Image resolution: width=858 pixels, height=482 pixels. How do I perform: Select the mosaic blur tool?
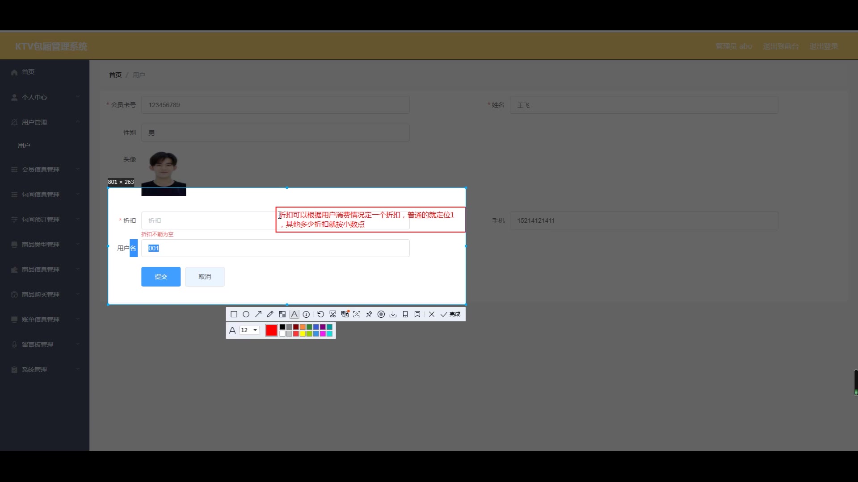point(282,314)
